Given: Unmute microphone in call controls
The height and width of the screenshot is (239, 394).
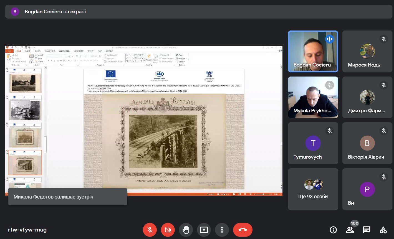Looking at the screenshot, I should coord(150,230).
